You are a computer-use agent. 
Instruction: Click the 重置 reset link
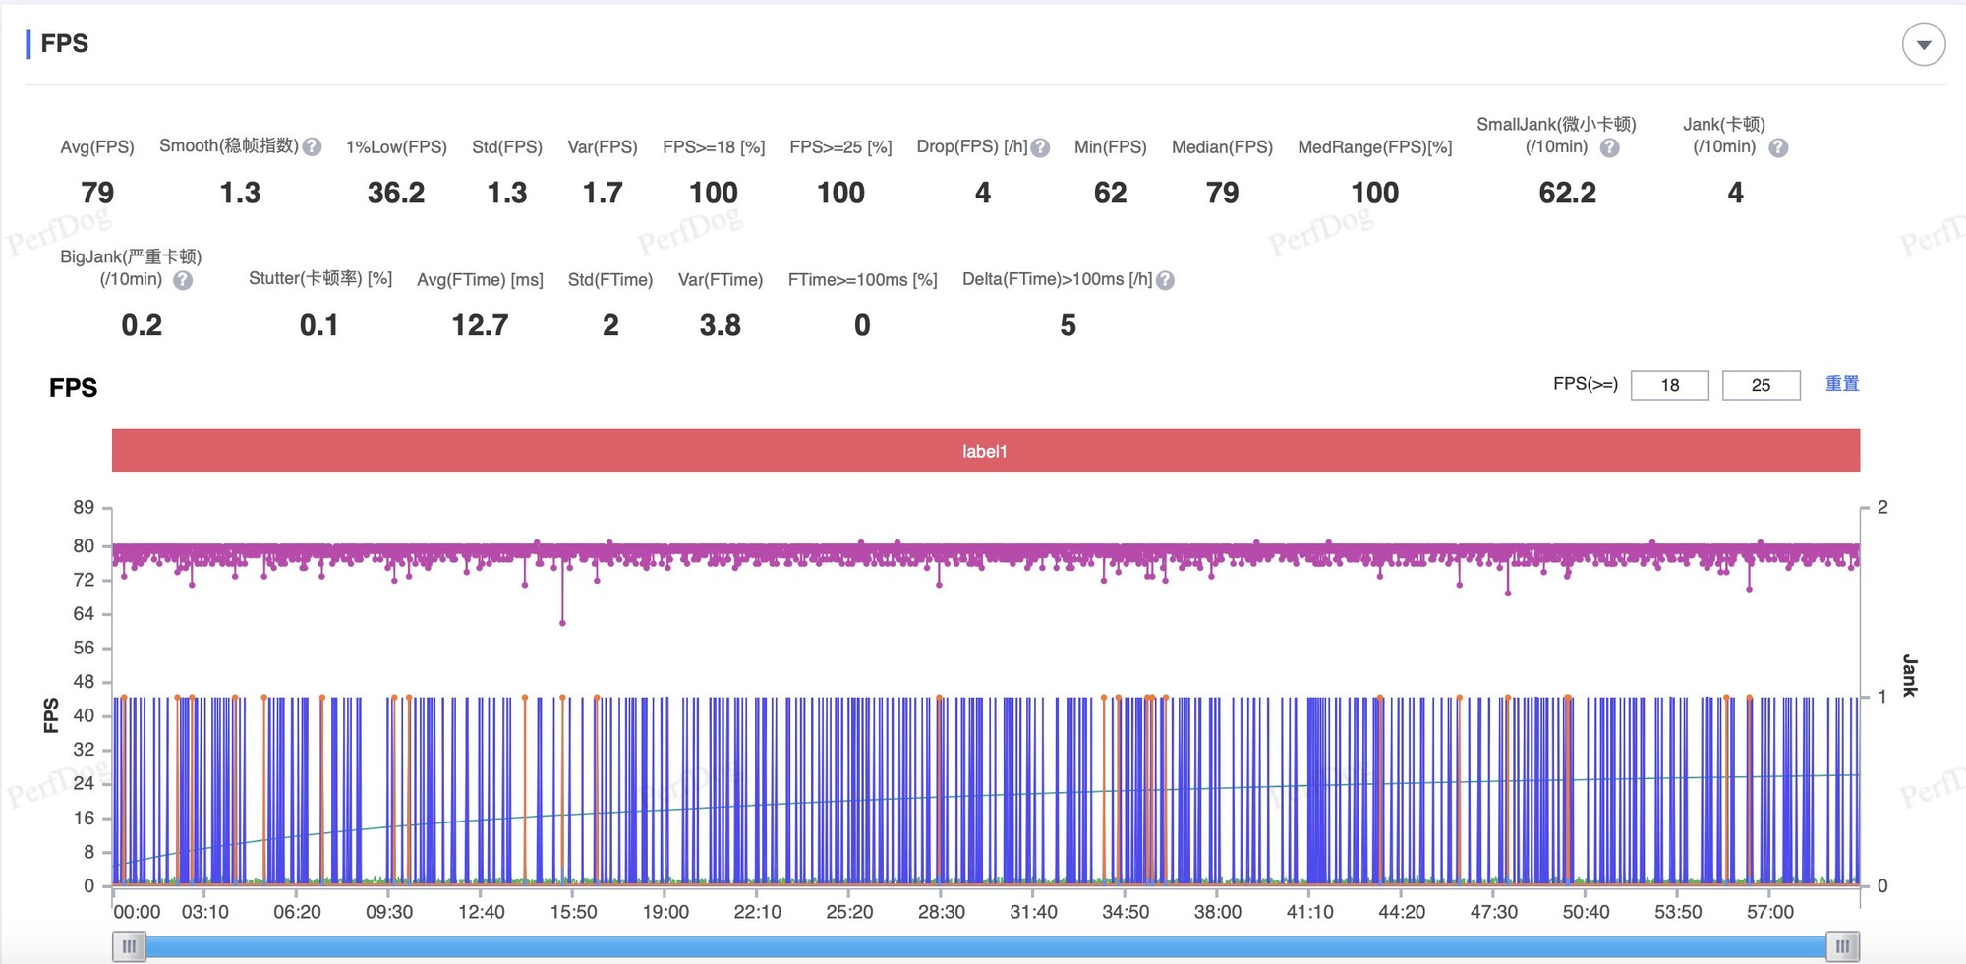click(x=1841, y=384)
